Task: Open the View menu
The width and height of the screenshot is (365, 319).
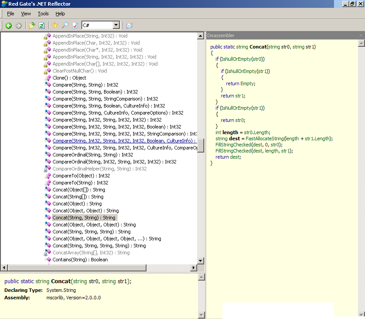Action: pyautogui.click(x=26, y=14)
